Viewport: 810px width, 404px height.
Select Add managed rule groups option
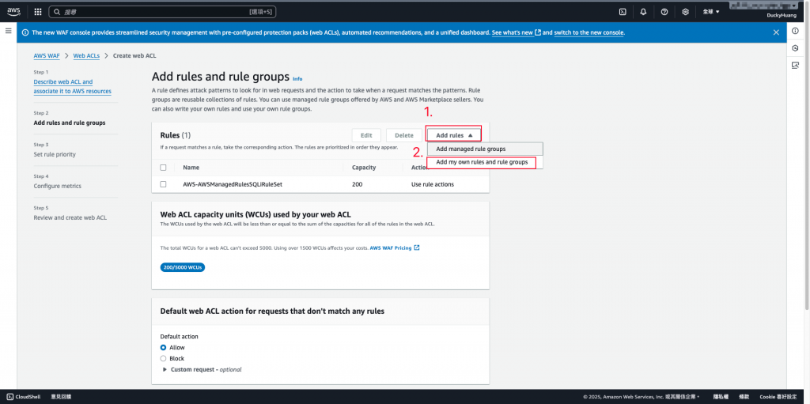pyautogui.click(x=485, y=149)
